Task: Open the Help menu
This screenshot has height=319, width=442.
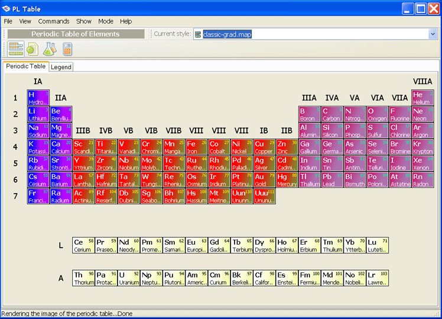Action: [x=126, y=21]
